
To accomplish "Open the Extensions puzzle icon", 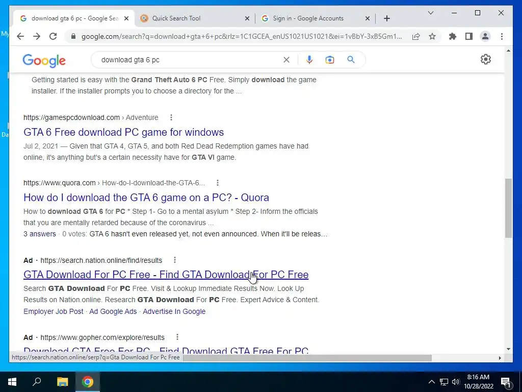I will (453, 36).
